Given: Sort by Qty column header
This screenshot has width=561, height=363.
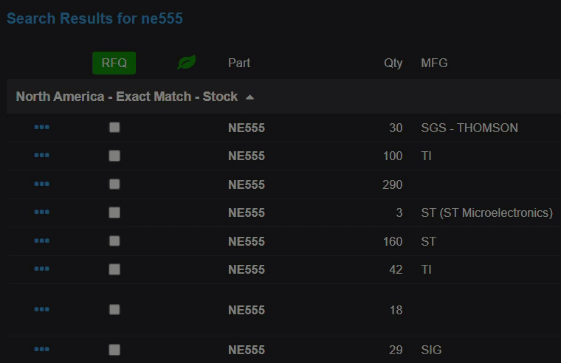Looking at the screenshot, I should (x=393, y=63).
